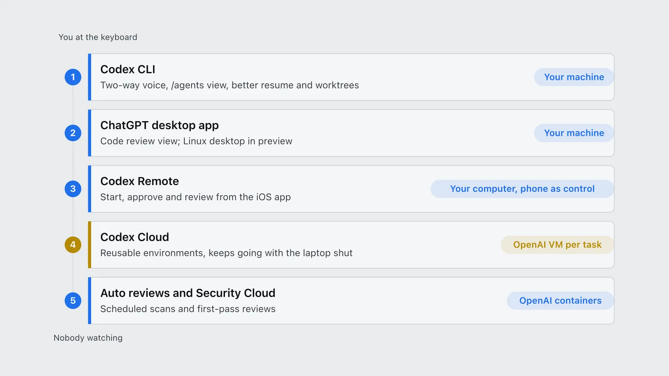This screenshot has height=376, width=669.
Task: Select the ChatGPT desktop app heading
Action: coord(159,125)
